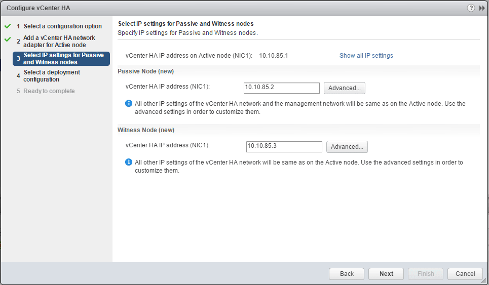
Task: Click green checkmark beside 'Select a configuration option'
Action: (x=8, y=26)
